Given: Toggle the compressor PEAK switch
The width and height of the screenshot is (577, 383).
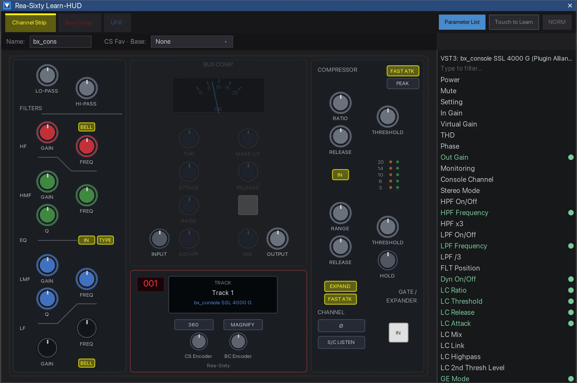Looking at the screenshot, I should click(403, 83).
